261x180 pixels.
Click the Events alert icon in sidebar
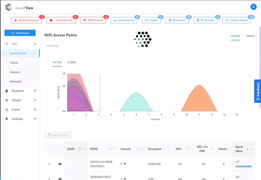(x=7, y=110)
